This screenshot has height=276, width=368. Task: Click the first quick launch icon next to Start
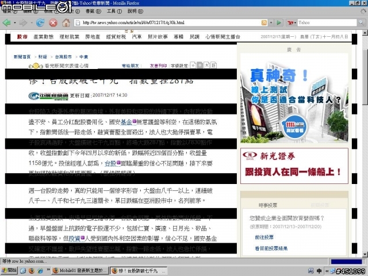23,271
